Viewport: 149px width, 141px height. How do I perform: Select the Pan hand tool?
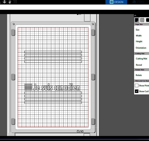pyautogui.click(x=10, y=2)
